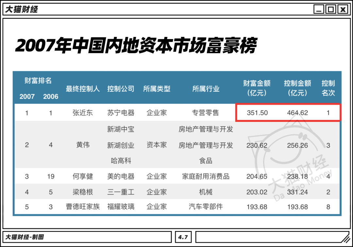
Task: Click the 2006 rank 19 cell
Action: point(51,177)
